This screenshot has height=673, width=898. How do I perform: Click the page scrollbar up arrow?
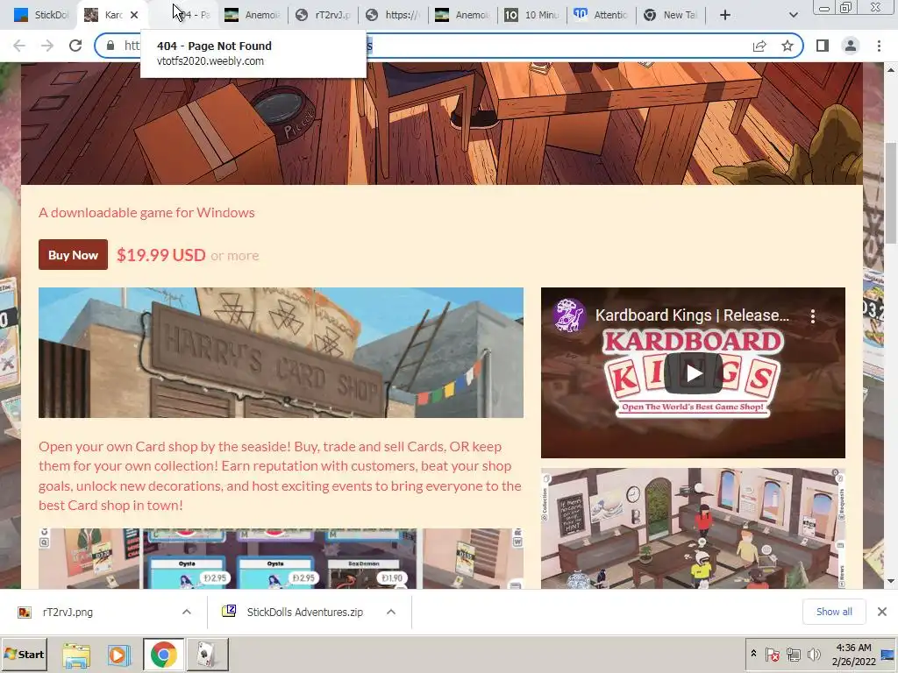(x=891, y=69)
